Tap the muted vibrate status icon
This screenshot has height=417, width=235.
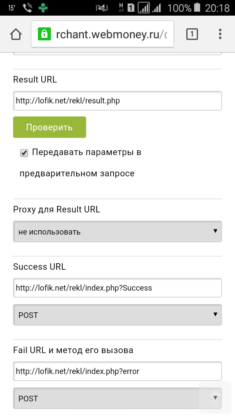102,8
